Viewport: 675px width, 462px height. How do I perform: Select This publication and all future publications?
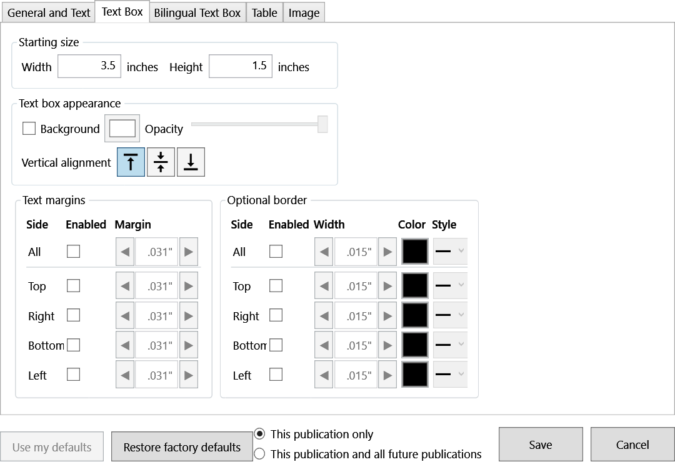(x=259, y=454)
